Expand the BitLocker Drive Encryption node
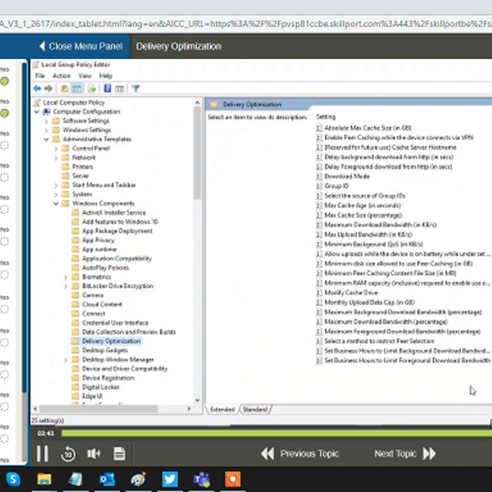This screenshot has width=492, height=492. coord(66,286)
